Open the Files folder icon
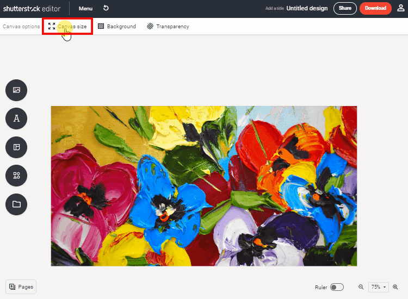The image size is (408, 299). coord(16,204)
